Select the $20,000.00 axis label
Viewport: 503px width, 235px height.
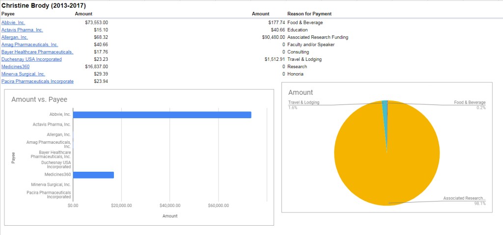pos(121,206)
